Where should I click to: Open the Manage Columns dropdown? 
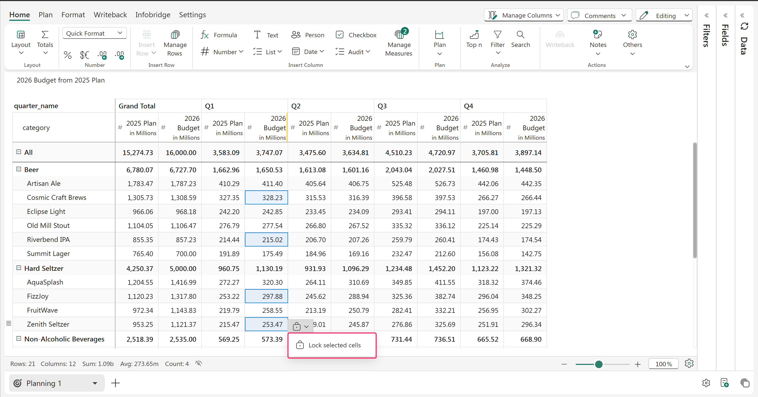524,15
